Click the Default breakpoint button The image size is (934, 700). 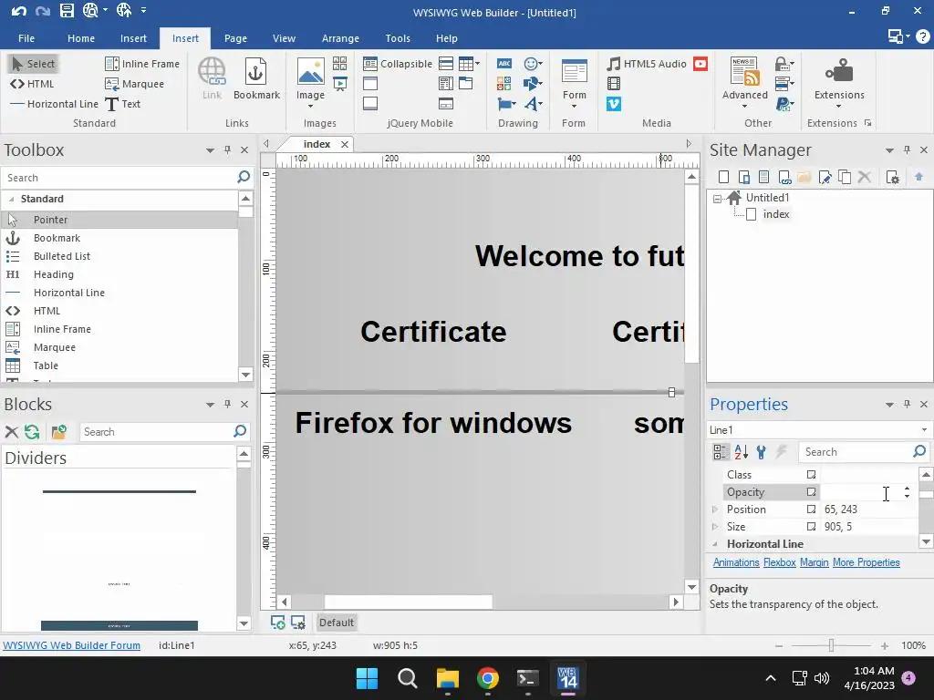[337, 623]
